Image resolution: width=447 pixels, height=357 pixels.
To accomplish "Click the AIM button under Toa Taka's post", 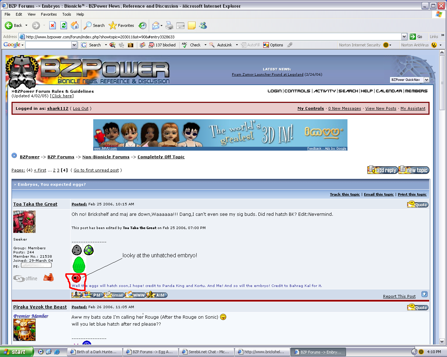I will [x=157, y=295].
